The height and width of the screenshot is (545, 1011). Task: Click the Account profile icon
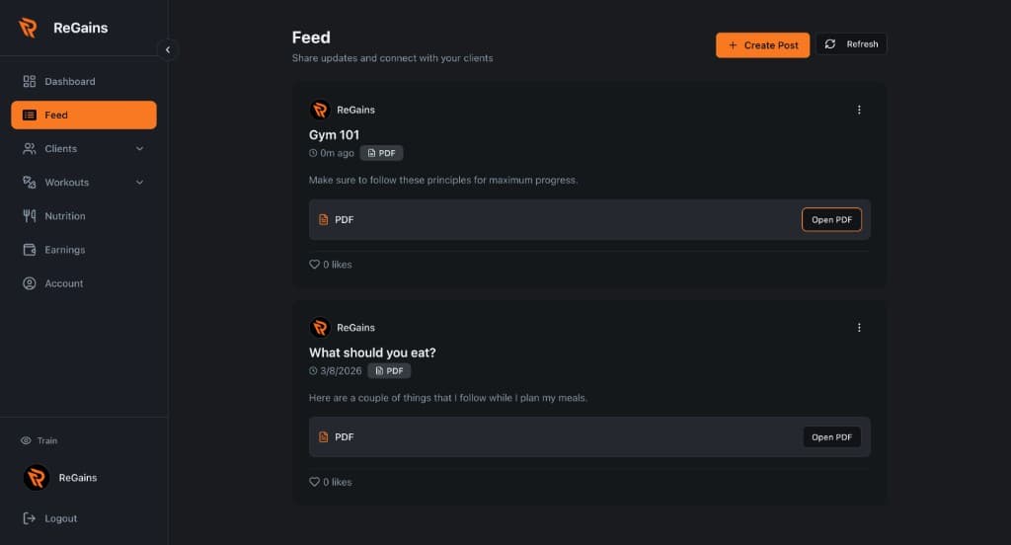tap(30, 283)
